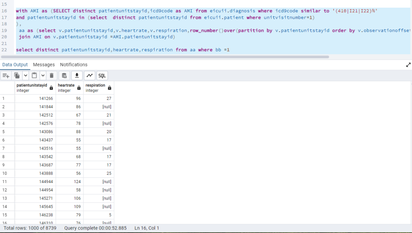Select respiration cell showing 5

pyautogui.click(x=98, y=215)
